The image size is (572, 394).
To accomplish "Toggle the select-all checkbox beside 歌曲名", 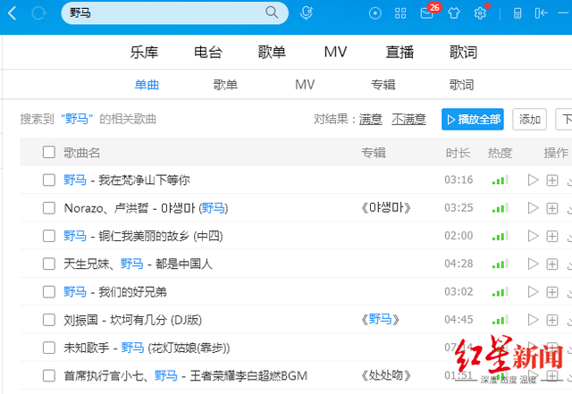I will click(49, 152).
